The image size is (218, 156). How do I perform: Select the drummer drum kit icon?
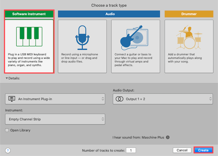[x=189, y=37]
